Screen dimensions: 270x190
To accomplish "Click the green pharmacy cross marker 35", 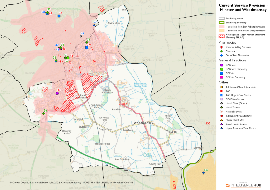I will [x=87, y=43].
